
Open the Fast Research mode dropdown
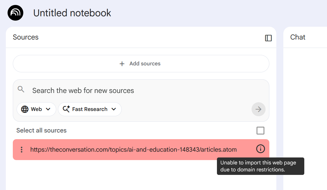point(90,109)
